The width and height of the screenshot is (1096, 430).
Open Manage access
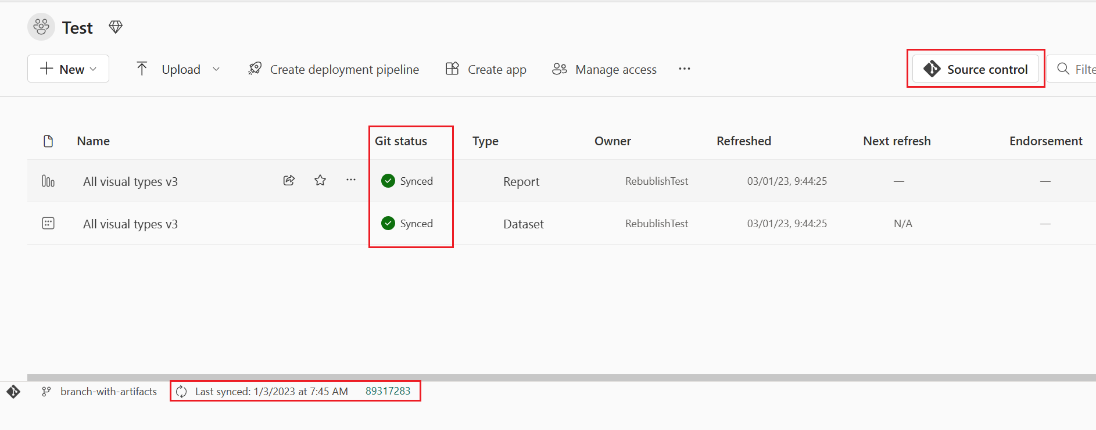pos(604,69)
